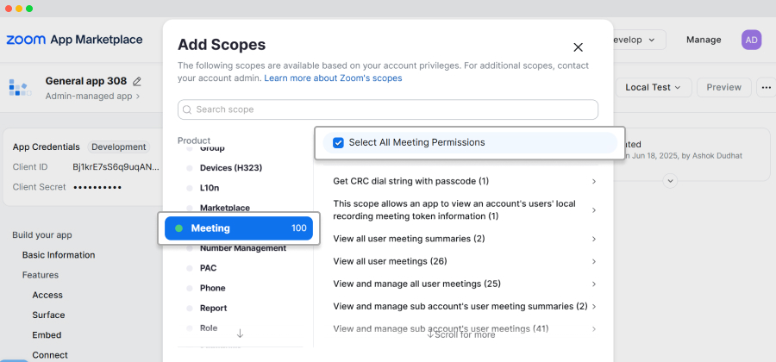Image resolution: width=776 pixels, height=362 pixels.
Task: Click the Admin-managed app link
Action: pos(92,97)
